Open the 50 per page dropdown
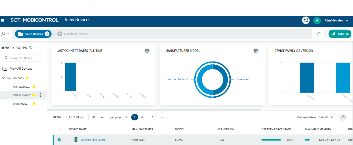The height and width of the screenshot is (145, 353). point(98,117)
